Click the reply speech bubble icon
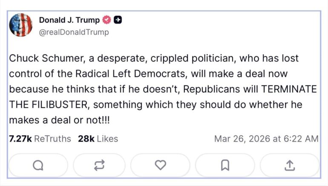 pyautogui.click(x=38, y=165)
